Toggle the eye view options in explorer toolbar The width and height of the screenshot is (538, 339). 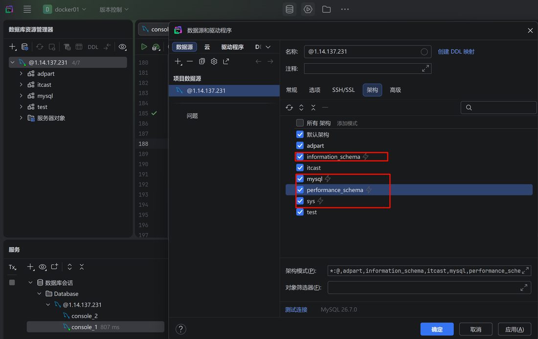(x=122, y=46)
